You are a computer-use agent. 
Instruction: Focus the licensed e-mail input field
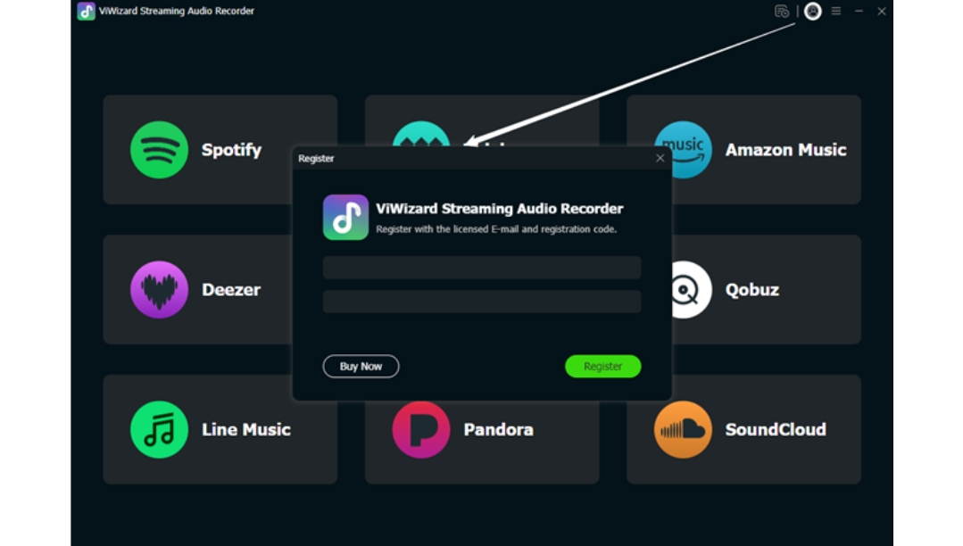482,268
